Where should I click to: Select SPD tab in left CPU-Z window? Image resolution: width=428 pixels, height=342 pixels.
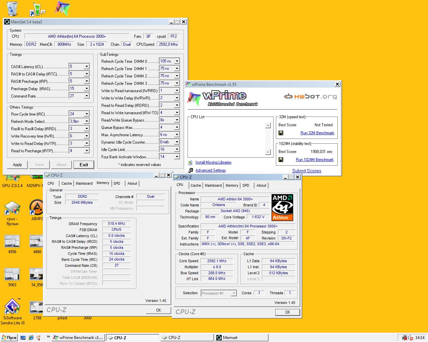coord(117,183)
